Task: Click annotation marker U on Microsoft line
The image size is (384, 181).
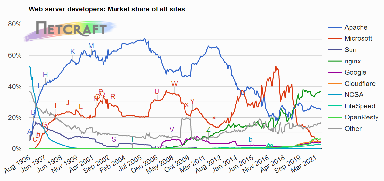Action: click(157, 92)
